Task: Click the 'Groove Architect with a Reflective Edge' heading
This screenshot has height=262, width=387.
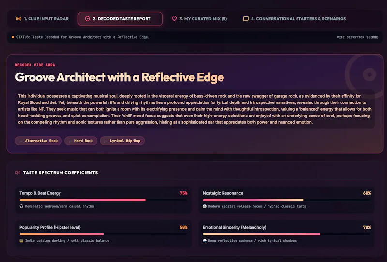Action: coord(119,77)
